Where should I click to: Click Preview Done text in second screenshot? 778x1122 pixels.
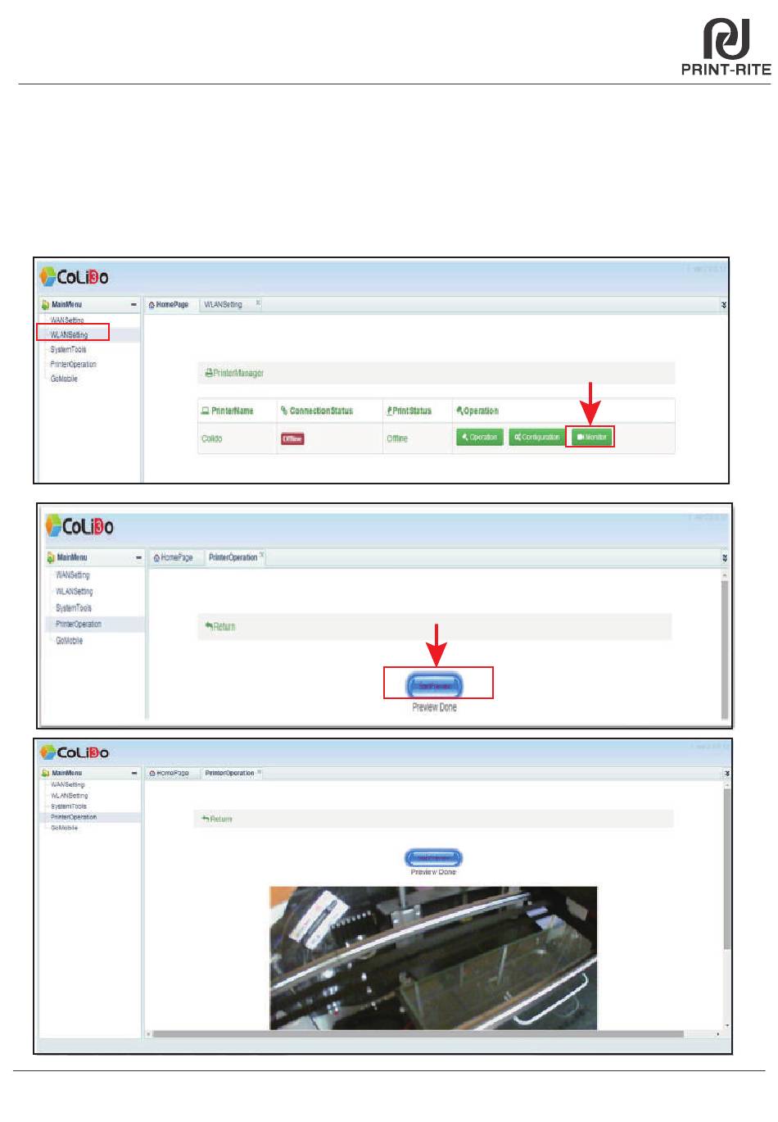click(x=434, y=707)
